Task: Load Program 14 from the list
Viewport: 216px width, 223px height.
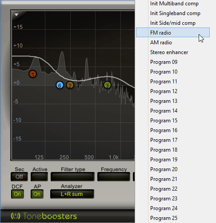Action: (173, 111)
